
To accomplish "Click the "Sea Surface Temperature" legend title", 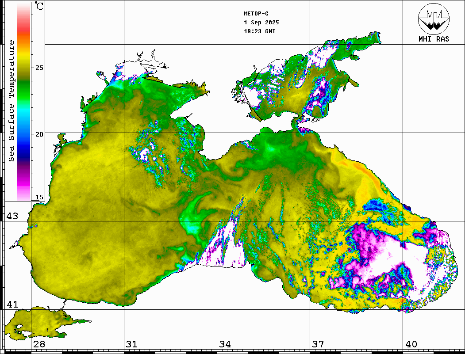I will (11, 101).
